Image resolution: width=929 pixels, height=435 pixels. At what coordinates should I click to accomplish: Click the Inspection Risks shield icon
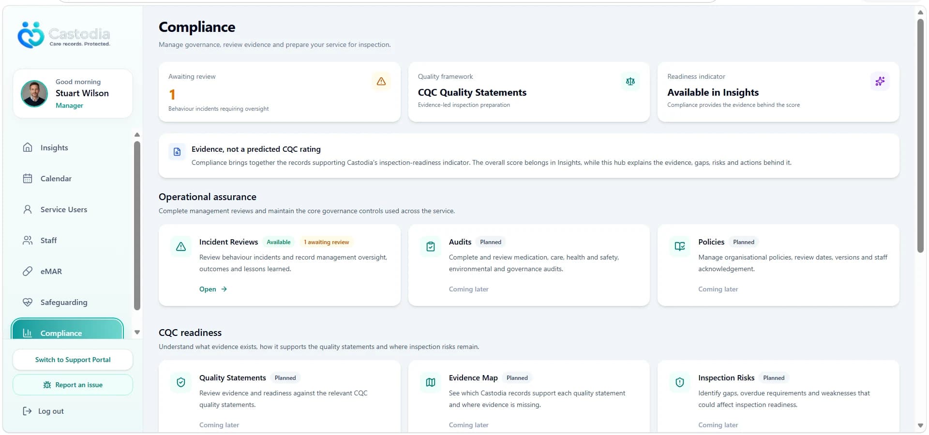(x=680, y=382)
